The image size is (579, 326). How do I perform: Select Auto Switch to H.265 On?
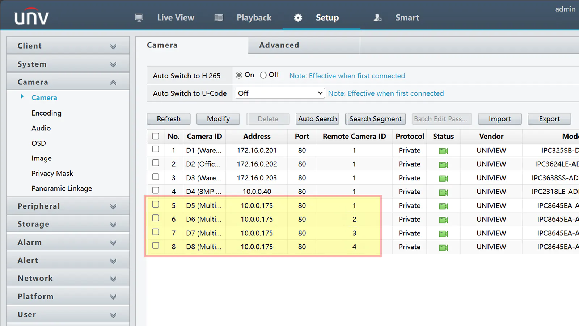[x=239, y=75]
